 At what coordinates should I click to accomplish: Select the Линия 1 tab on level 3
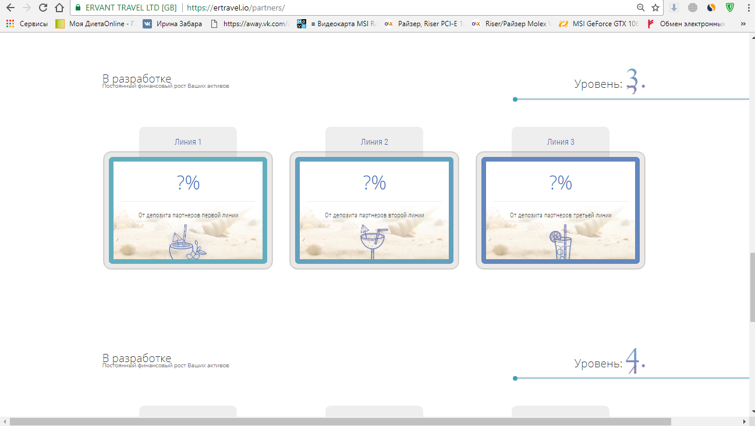coord(188,142)
